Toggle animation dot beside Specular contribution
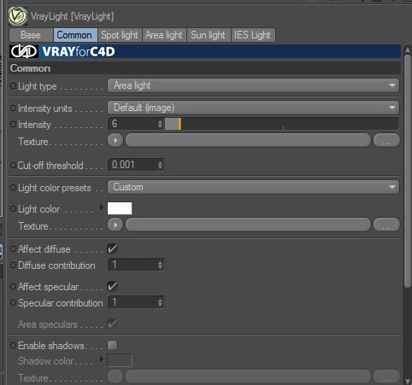 [x=13, y=303]
